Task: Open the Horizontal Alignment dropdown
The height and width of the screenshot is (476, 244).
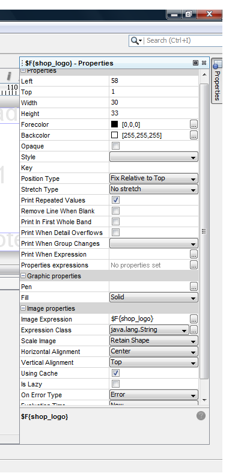Action: tap(154, 352)
